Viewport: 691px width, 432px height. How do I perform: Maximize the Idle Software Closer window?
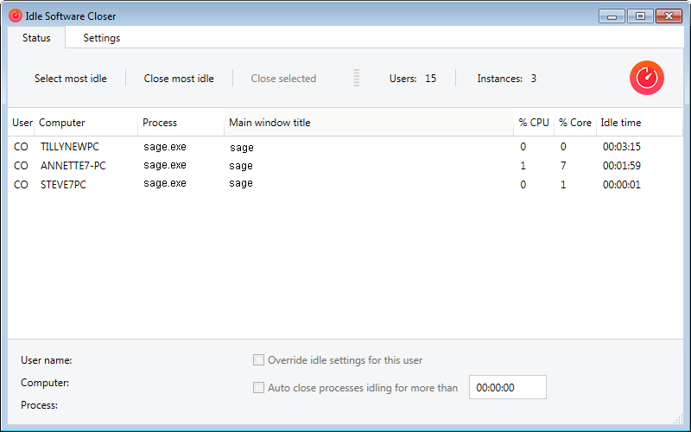640,16
